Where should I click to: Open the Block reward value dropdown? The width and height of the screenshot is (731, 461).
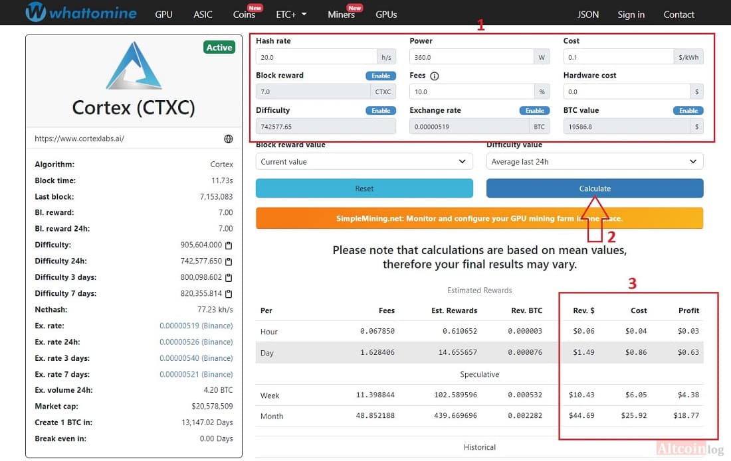364,161
